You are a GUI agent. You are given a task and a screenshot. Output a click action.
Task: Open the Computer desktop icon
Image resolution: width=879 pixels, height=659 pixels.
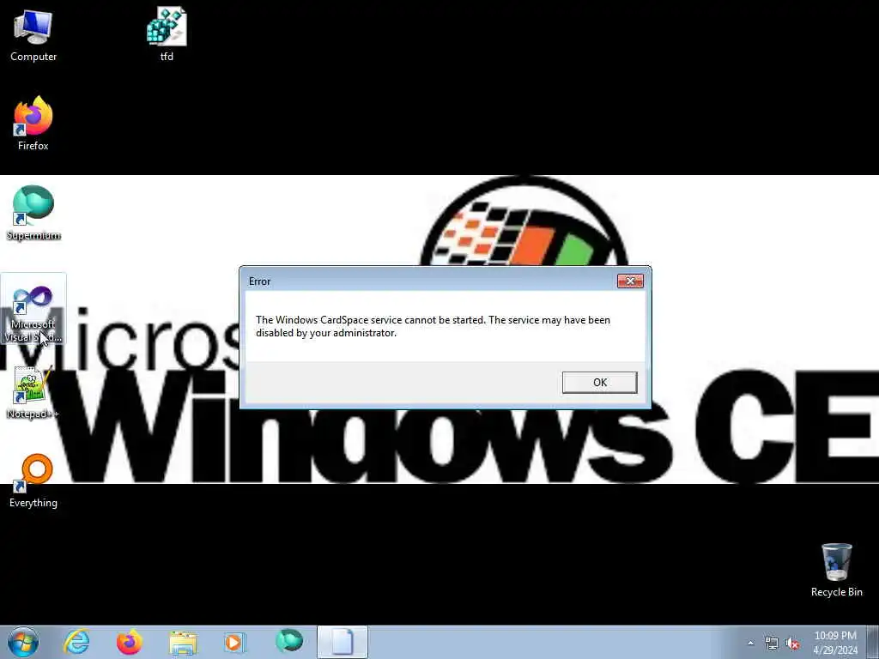pyautogui.click(x=33, y=34)
